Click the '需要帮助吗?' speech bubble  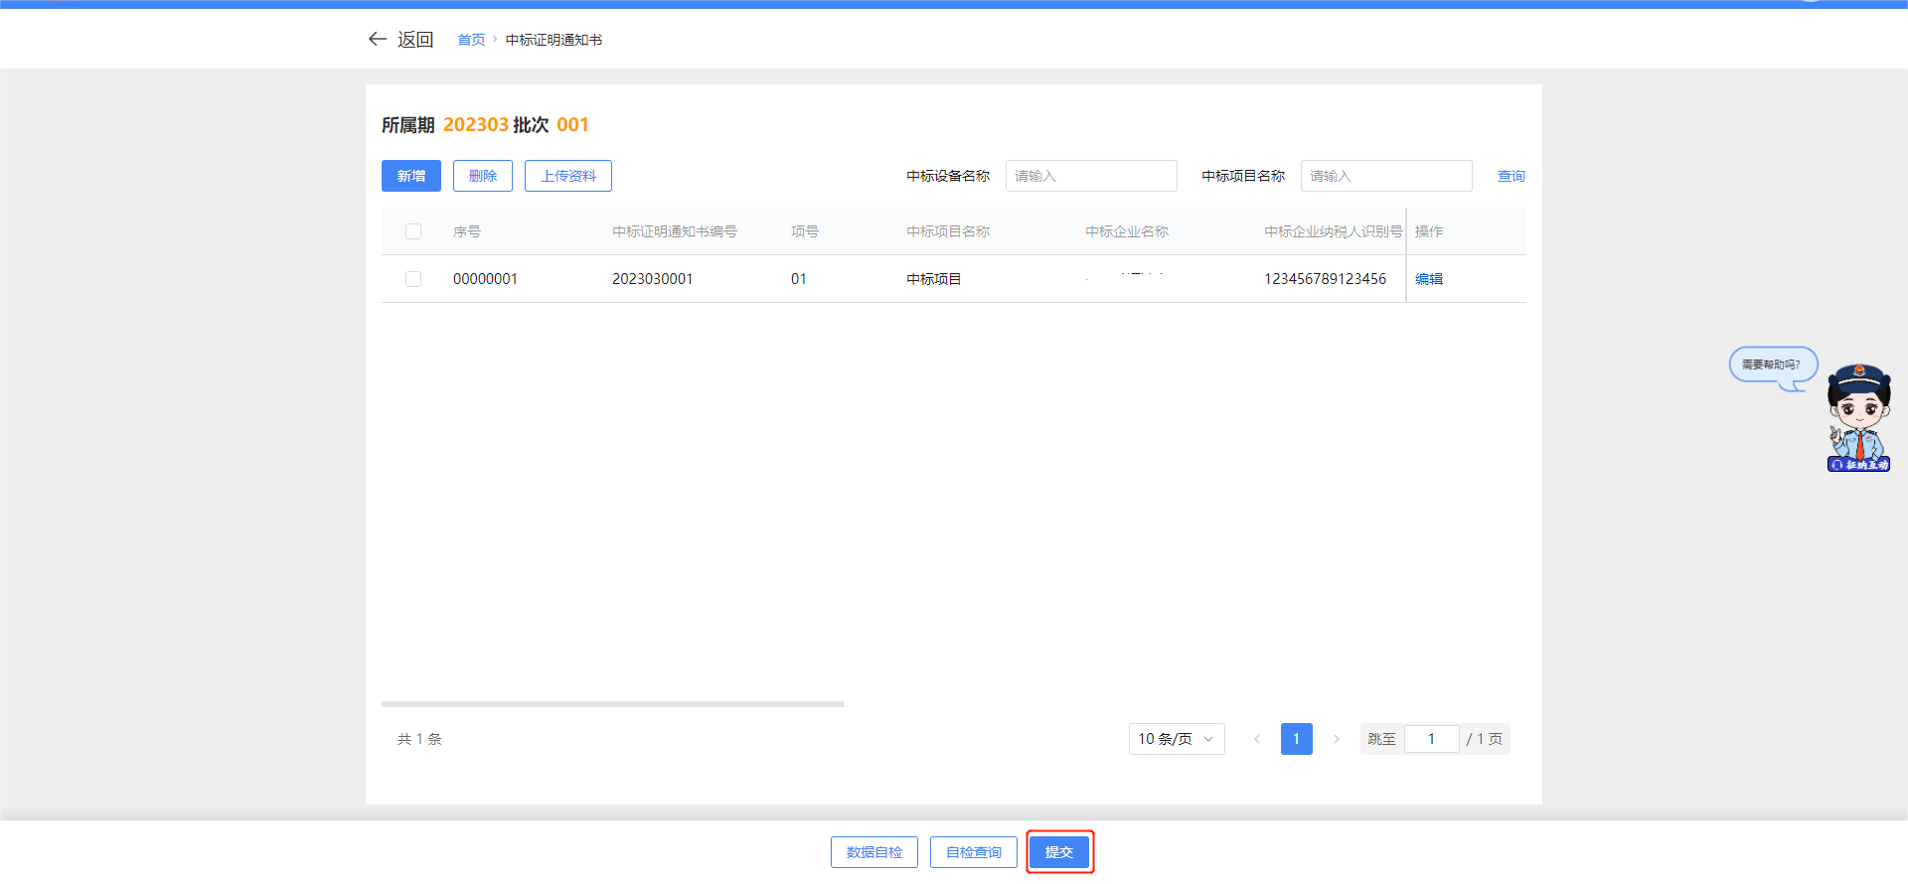[x=1772, y=365]
